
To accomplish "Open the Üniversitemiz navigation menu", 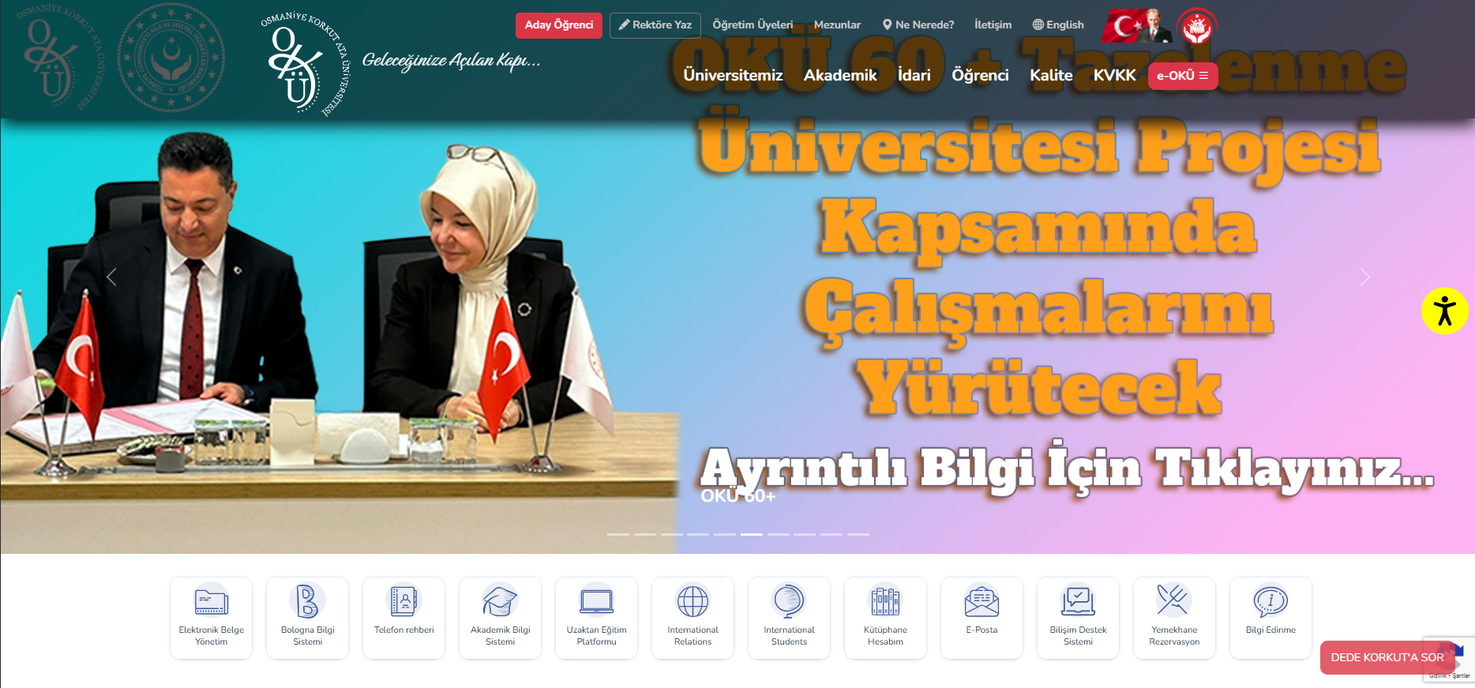I will pyautogui.click(x=733, y=76).
